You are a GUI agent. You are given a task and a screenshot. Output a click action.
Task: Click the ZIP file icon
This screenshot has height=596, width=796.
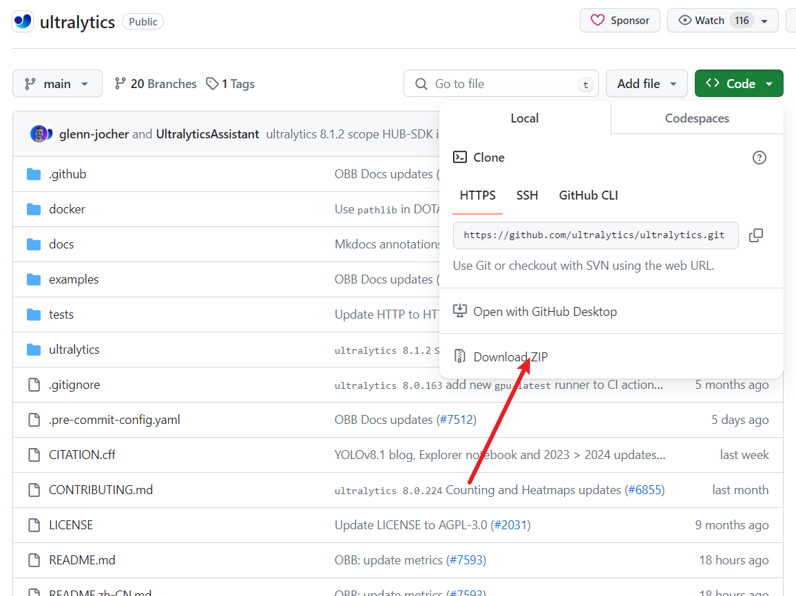click(x=460, y=356)
